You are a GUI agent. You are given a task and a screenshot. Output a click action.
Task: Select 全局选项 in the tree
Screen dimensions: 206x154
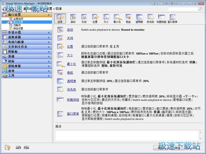(x=18, y=19)
